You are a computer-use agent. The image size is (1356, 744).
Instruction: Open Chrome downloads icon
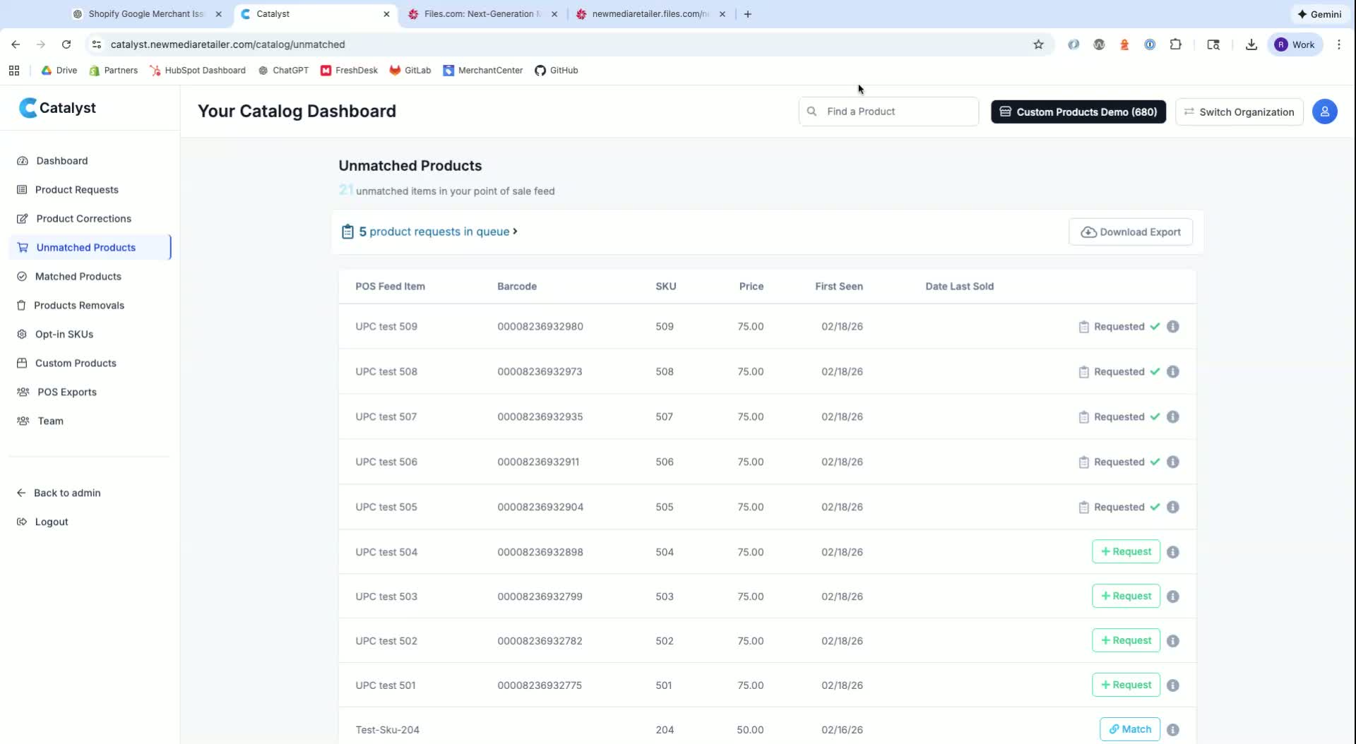[1251, 44]
